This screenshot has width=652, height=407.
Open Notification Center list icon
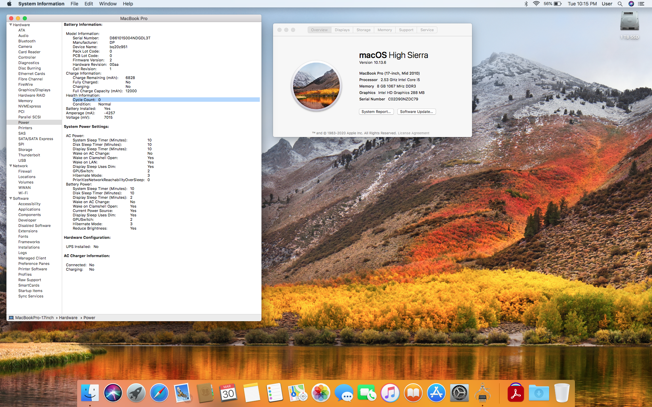(x=641, y=4)
